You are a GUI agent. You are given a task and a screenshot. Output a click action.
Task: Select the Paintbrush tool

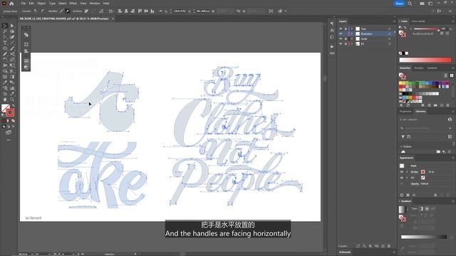[12, 48]
